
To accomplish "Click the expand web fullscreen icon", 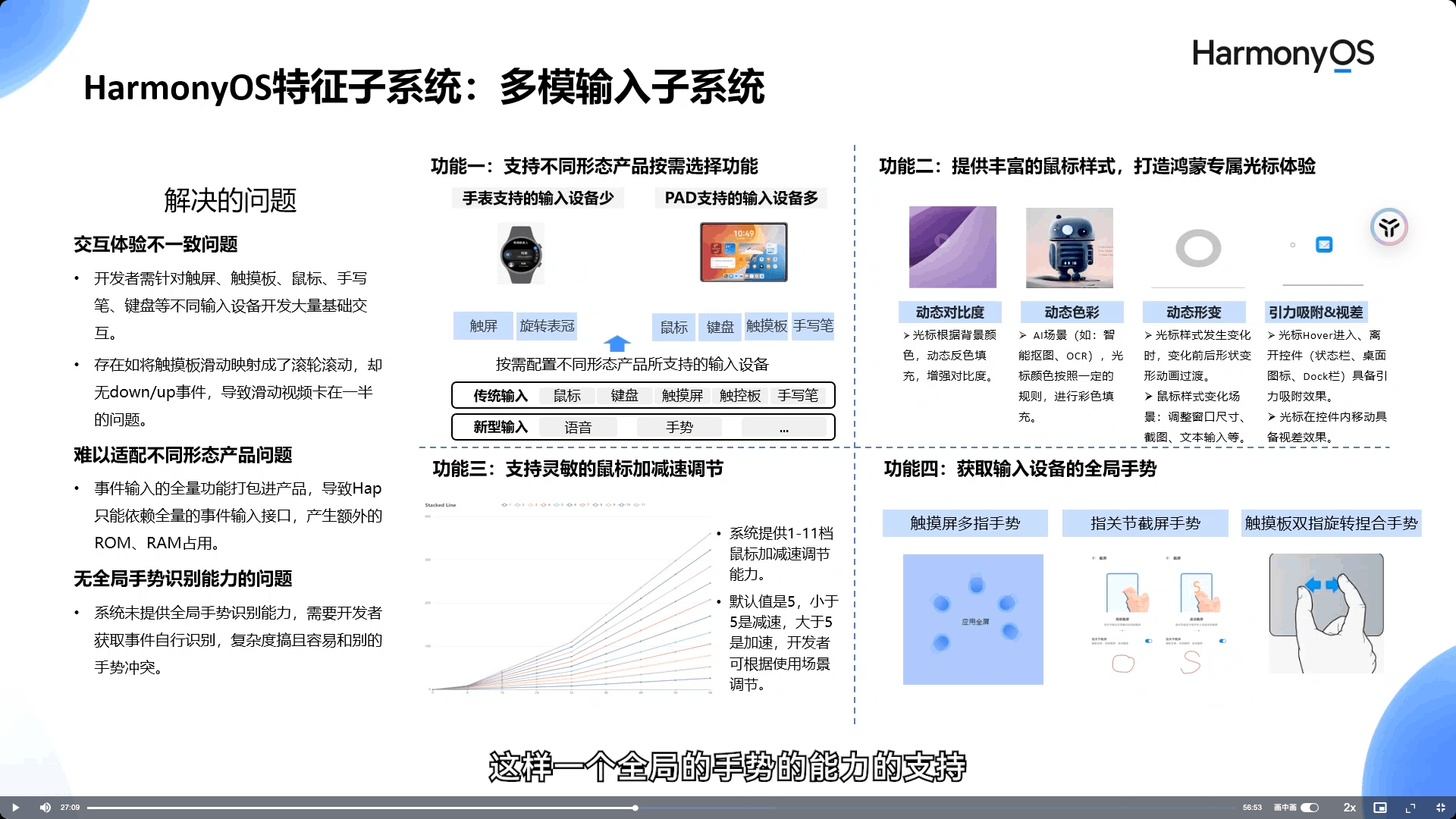I will click(x=1410, y=808).
